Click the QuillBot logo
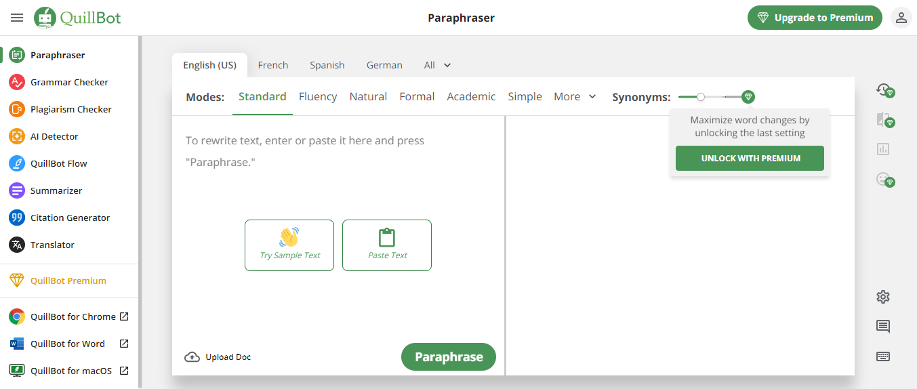Viewport: 917px width, 389px height. [x=77, y=18]
